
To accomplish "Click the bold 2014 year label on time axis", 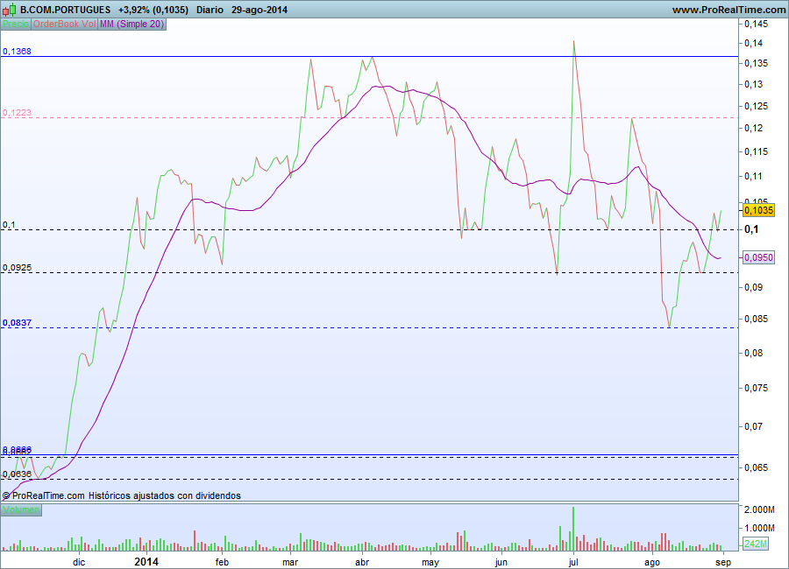I will [146, 561].
